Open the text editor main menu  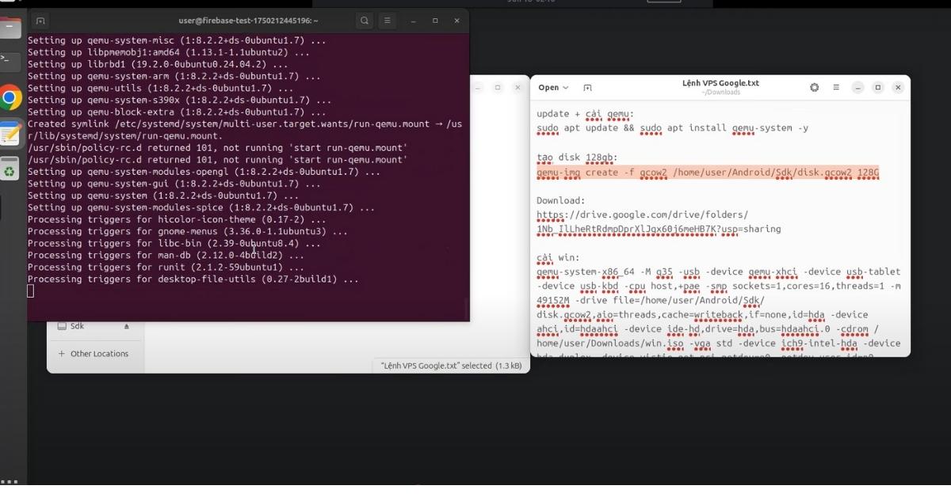click(836, 87)
